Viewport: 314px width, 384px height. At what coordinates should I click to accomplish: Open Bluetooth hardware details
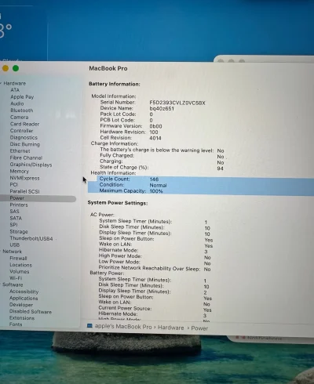pos(22,110)
